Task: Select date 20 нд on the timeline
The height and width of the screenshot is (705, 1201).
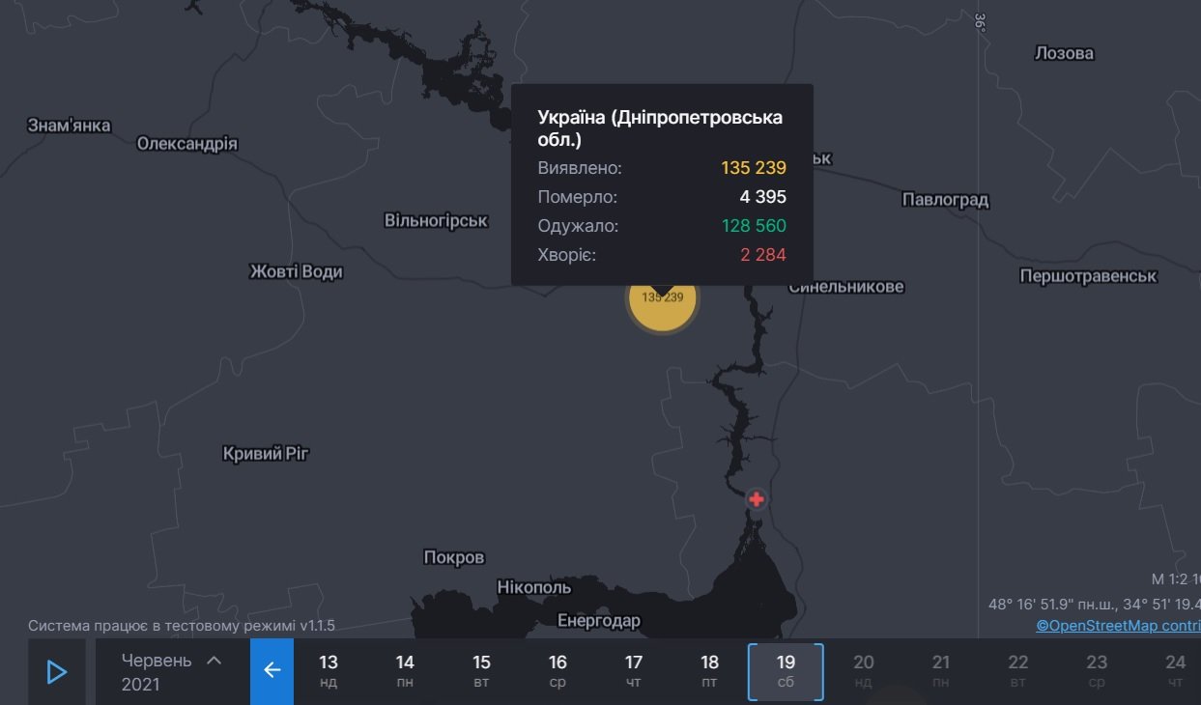Action: click(x=863, y=670)
